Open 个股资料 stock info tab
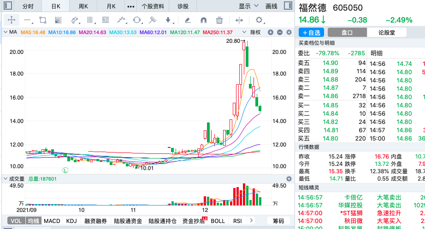425x229 pixels. [x=153, y=6]
